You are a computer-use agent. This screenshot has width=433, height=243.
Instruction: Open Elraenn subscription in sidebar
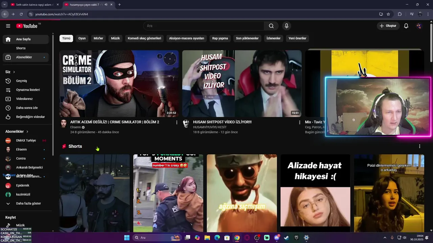click(x=26, y=150)
